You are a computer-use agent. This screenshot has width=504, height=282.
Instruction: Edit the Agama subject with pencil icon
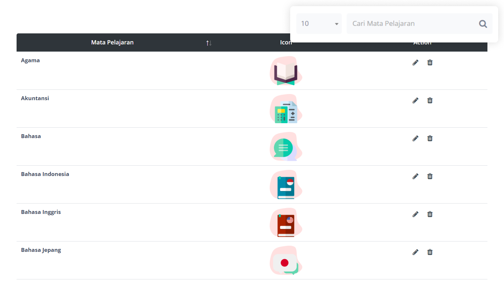[x=415, y=63]
